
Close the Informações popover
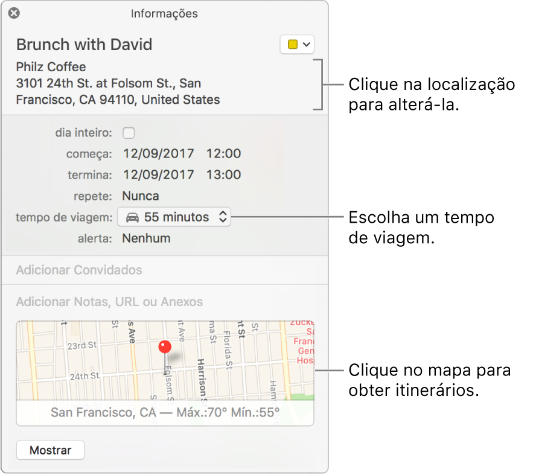[13, 13]
